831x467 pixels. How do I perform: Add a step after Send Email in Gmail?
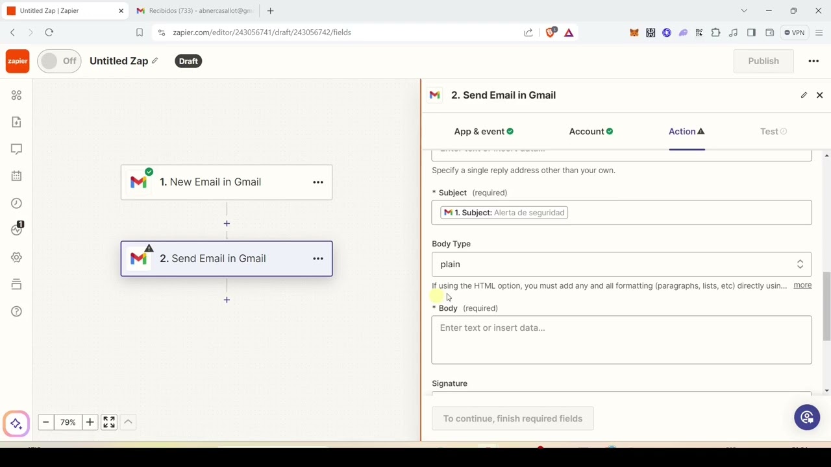[227, 300]
